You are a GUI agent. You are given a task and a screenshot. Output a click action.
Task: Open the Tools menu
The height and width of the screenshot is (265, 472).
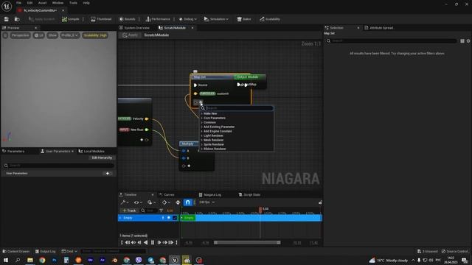(73, 3)
